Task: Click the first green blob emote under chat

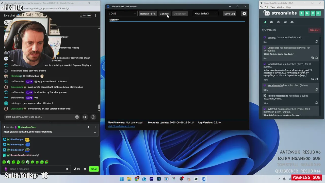Action: tap(4, 162)
